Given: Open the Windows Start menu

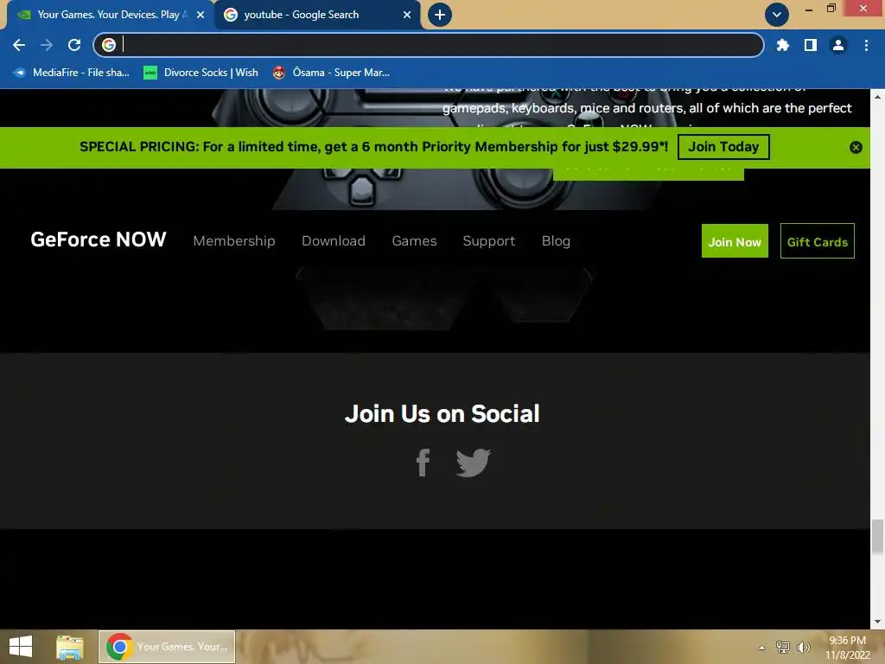Looking at the screenshot, I should (x=21, y=647).
